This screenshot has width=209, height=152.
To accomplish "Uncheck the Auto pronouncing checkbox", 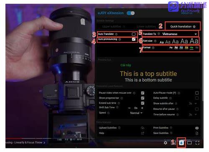I will (x=134, y=39).
